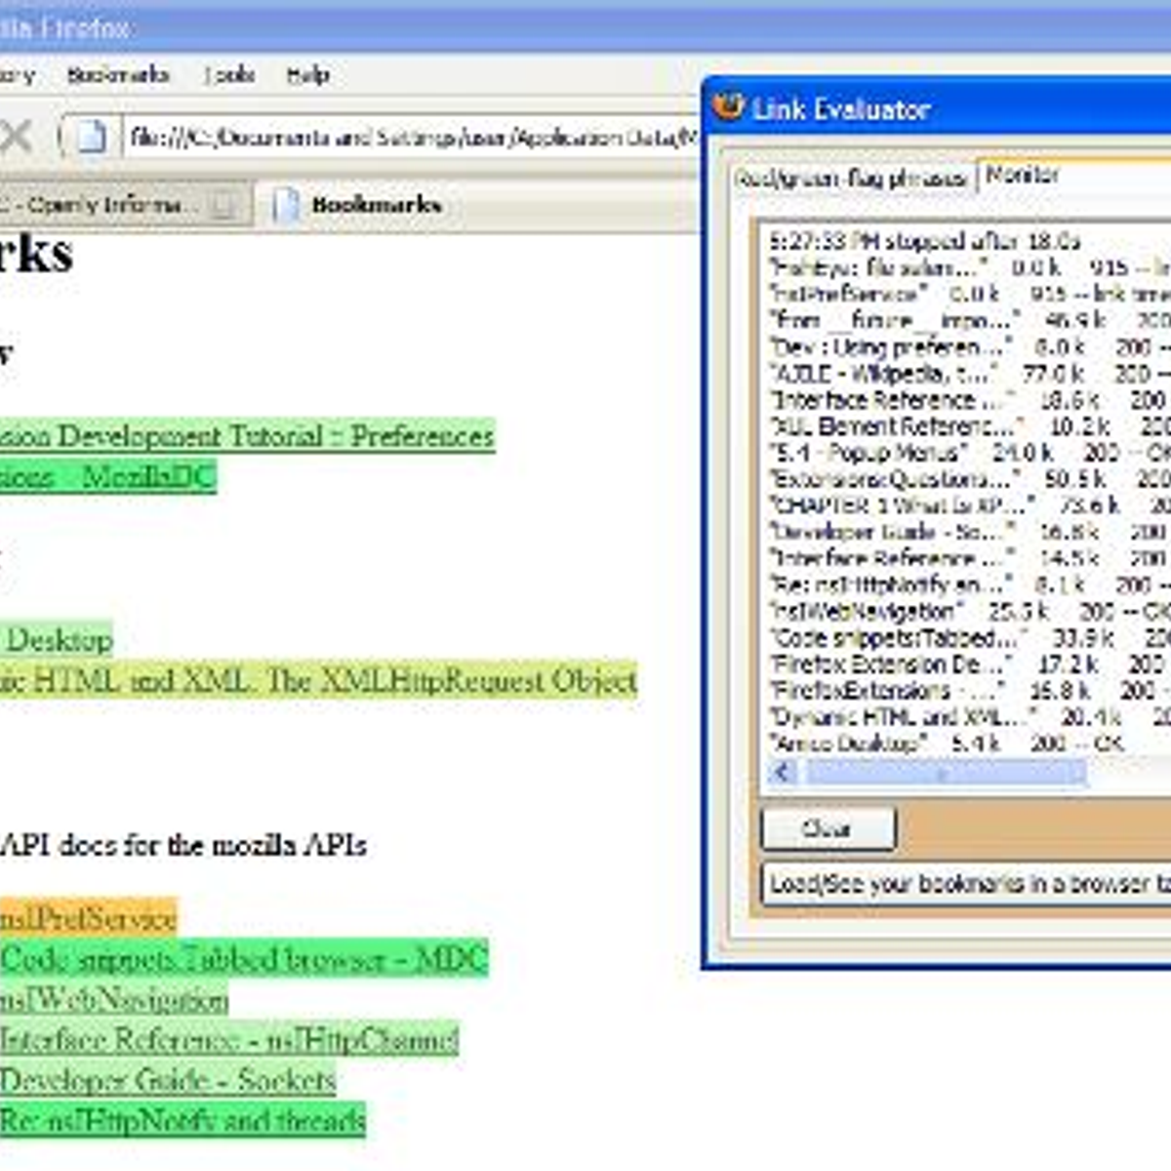Open the Tools menu
The height and width of the screenshot is (1171, 1171).
(x=229, y=75)
